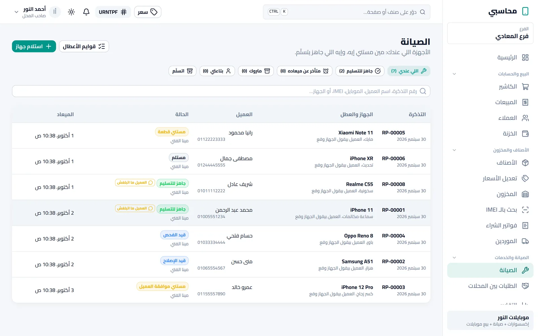The width and height of the screenshot is (538, 336).
Task: Collapse الصيانة والخدمات section
Action: [x=454, y=258]
